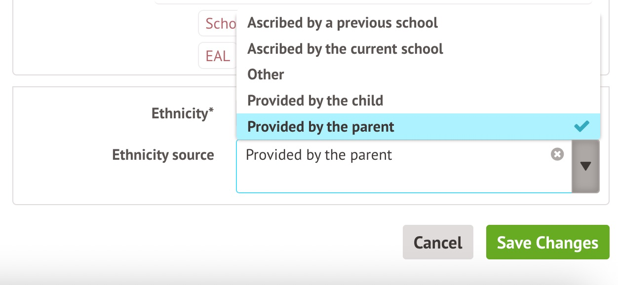Save Changes to the form
This screenshot has width=618, height=285.
click(547, 243)
